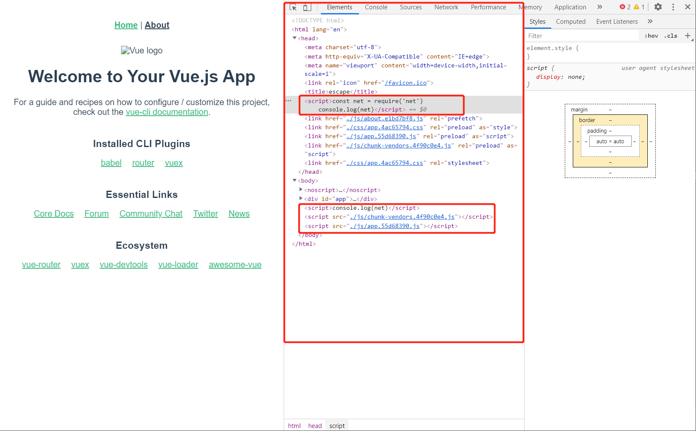This screenshot has height=431, width=696.
Task: Open the Community Chat link
Action: coord(151,214)
